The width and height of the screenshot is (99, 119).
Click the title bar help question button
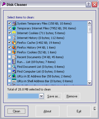click(x=88, y=4)
